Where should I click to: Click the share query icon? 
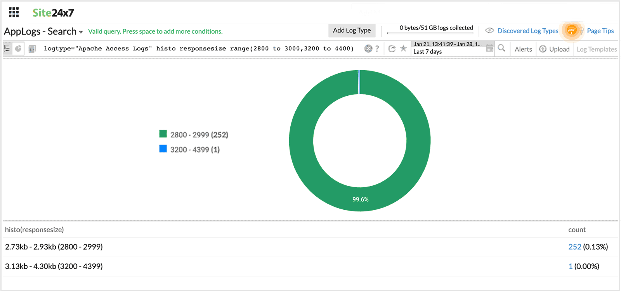pos(392,48)
